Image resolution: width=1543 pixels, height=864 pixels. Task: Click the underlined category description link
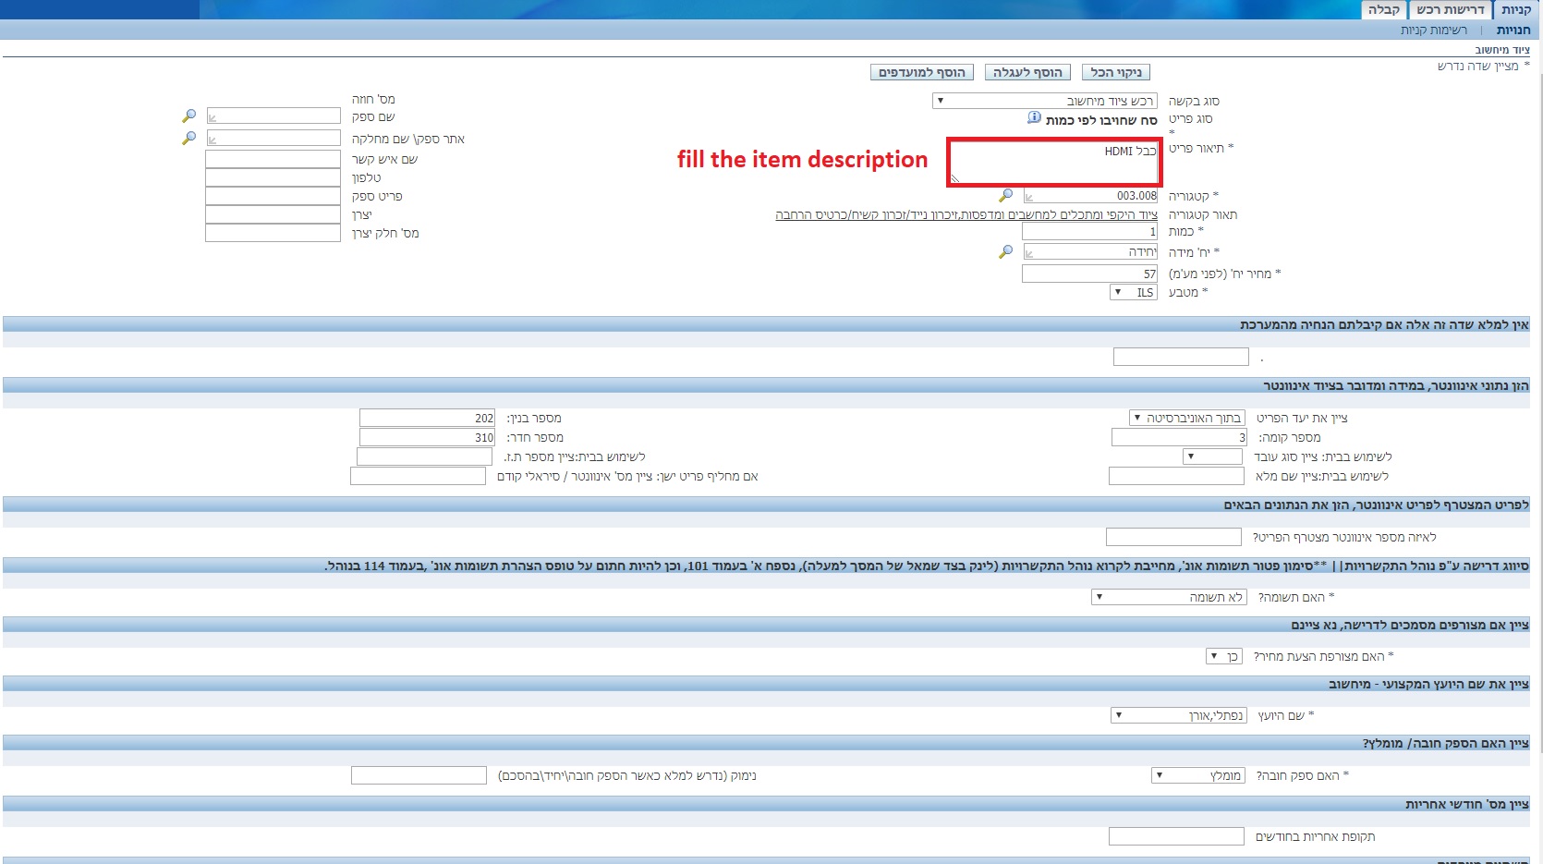966,214
